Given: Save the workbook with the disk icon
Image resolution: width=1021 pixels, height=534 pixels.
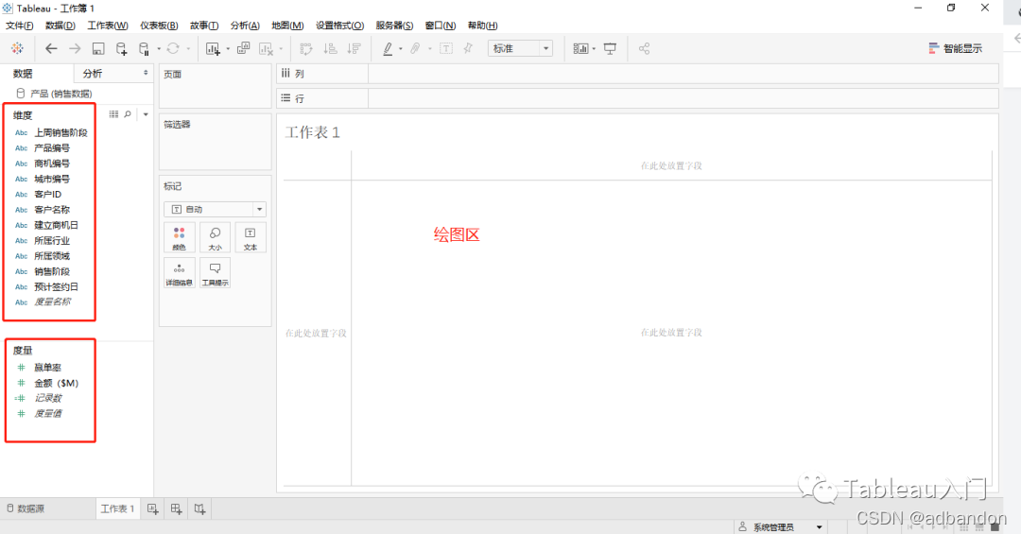Looking at the screenshot, I should [x=98, y=48].
